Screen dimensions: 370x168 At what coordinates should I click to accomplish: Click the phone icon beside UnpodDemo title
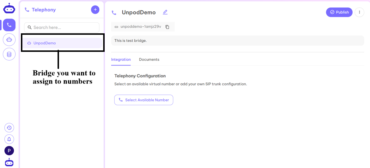[114, 12]
